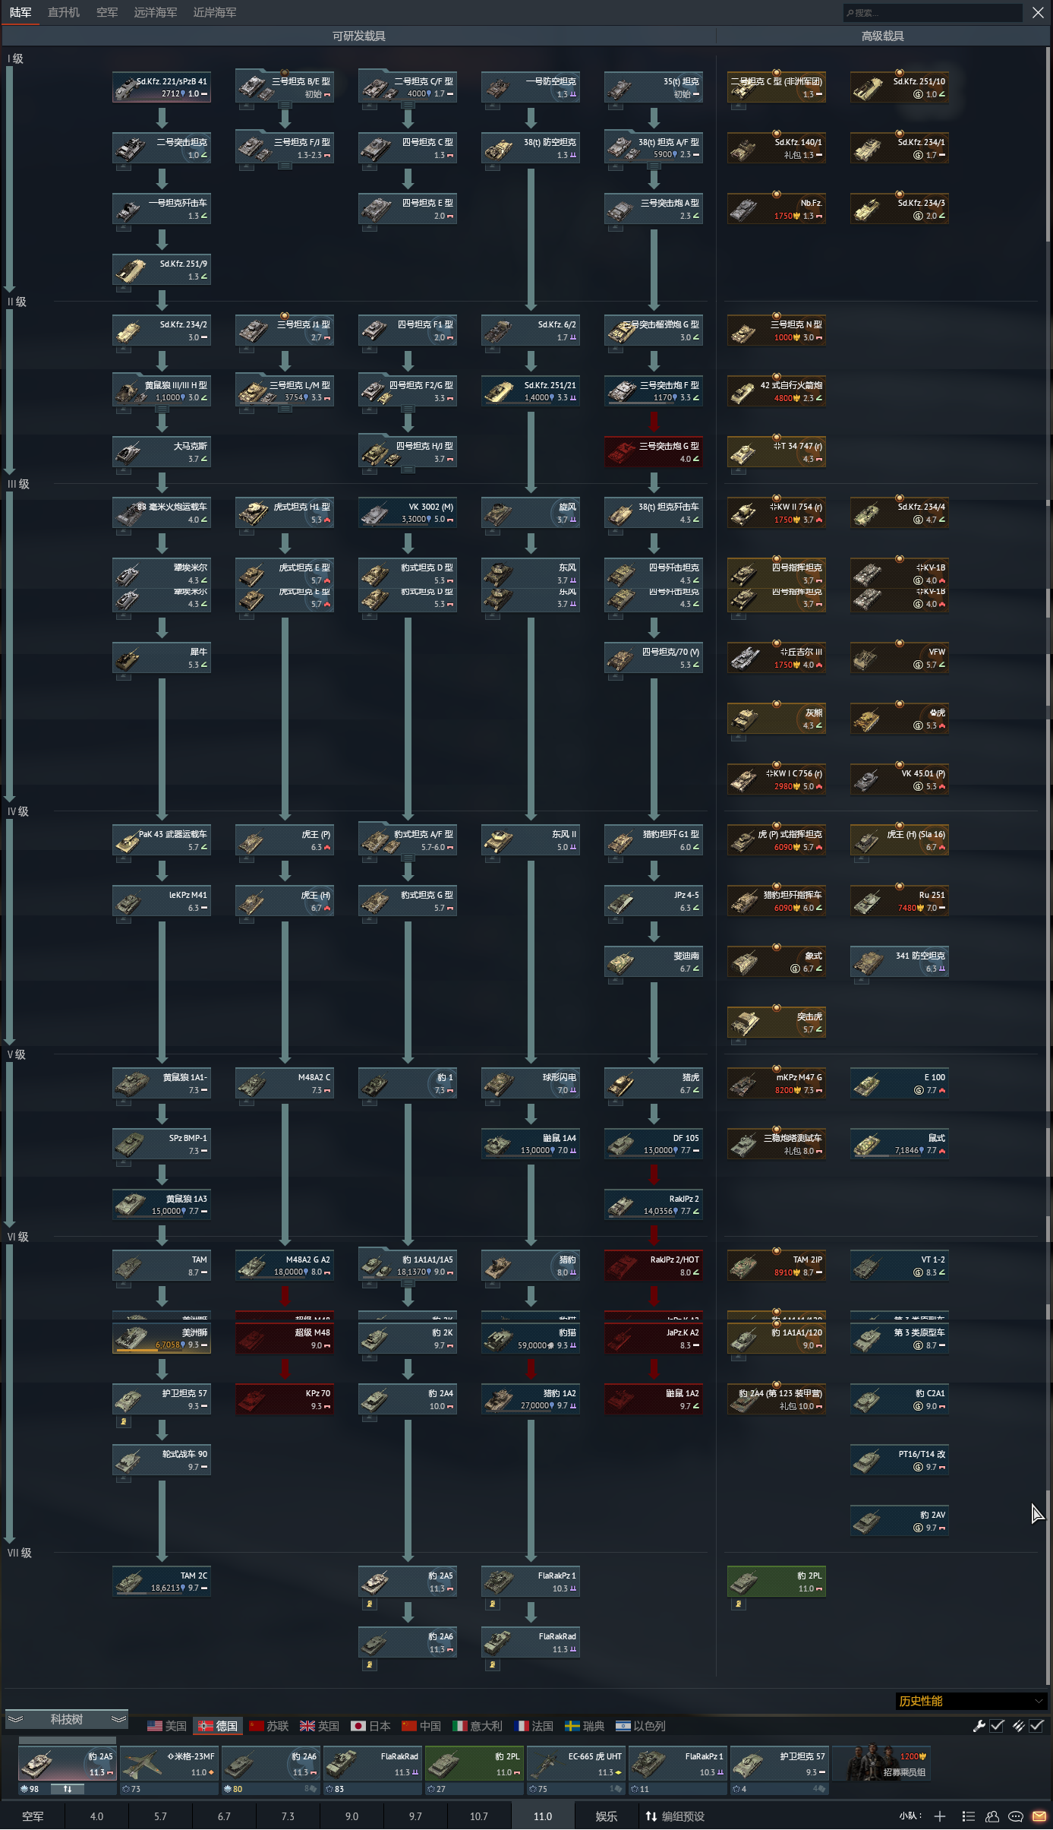Select the 德国 nation tab
The height and width of the screenshot is (1830, 1053).
pyautogui.click(x=217, y=1725)
